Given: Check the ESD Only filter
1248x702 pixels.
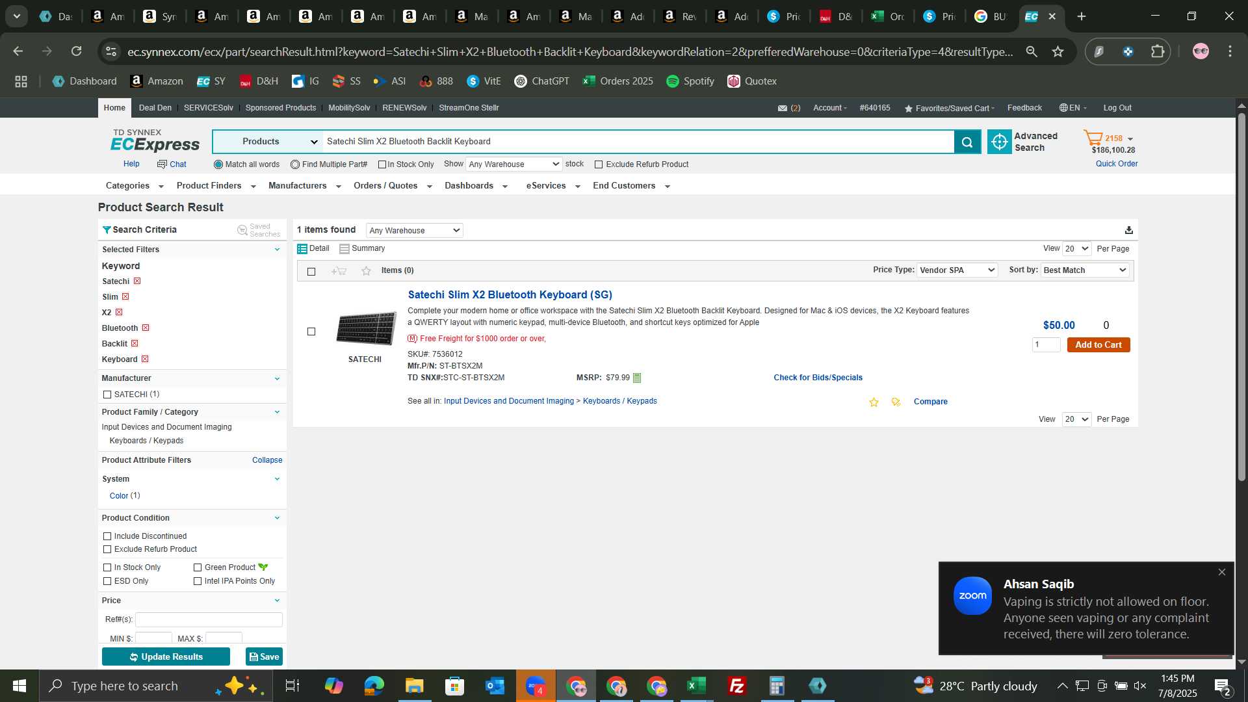Looking at the screenshot, I should click(107, 581).
